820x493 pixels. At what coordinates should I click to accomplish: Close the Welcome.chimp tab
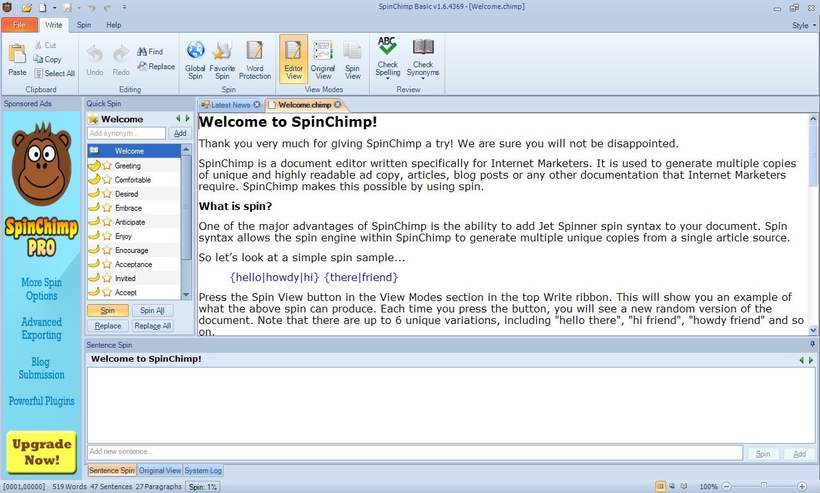pyautogui.click(x=338, y=105)
